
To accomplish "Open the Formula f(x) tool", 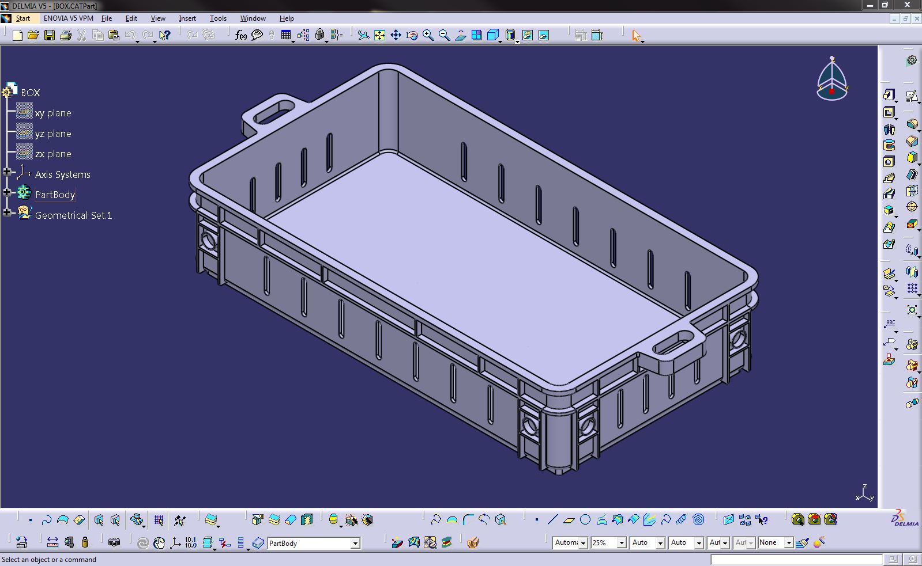I will pos(241,35).
